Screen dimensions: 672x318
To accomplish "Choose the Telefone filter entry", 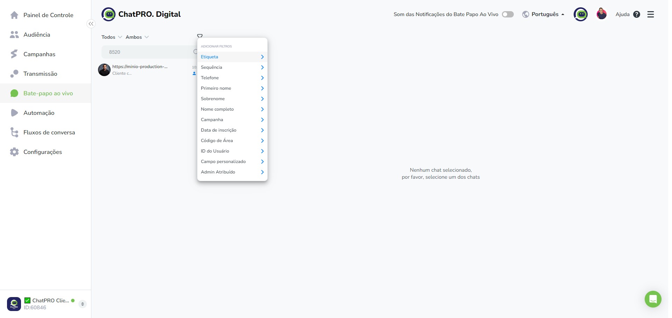I will point(232,78).
